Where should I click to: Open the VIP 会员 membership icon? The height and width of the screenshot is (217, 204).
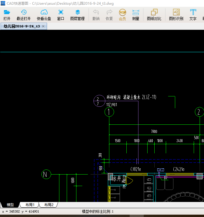[122, 15]
